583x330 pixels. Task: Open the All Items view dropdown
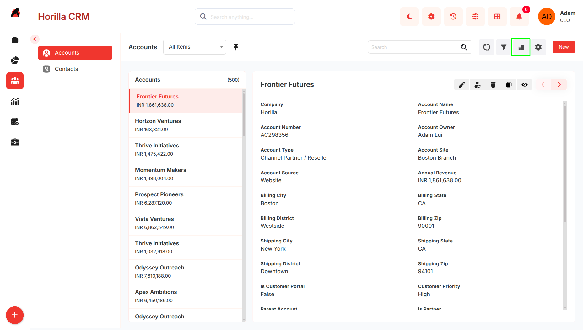pos(195,47)
